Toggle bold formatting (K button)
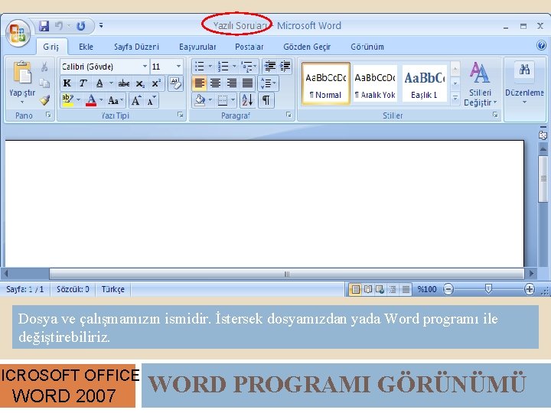 click(x=67, y=83)
